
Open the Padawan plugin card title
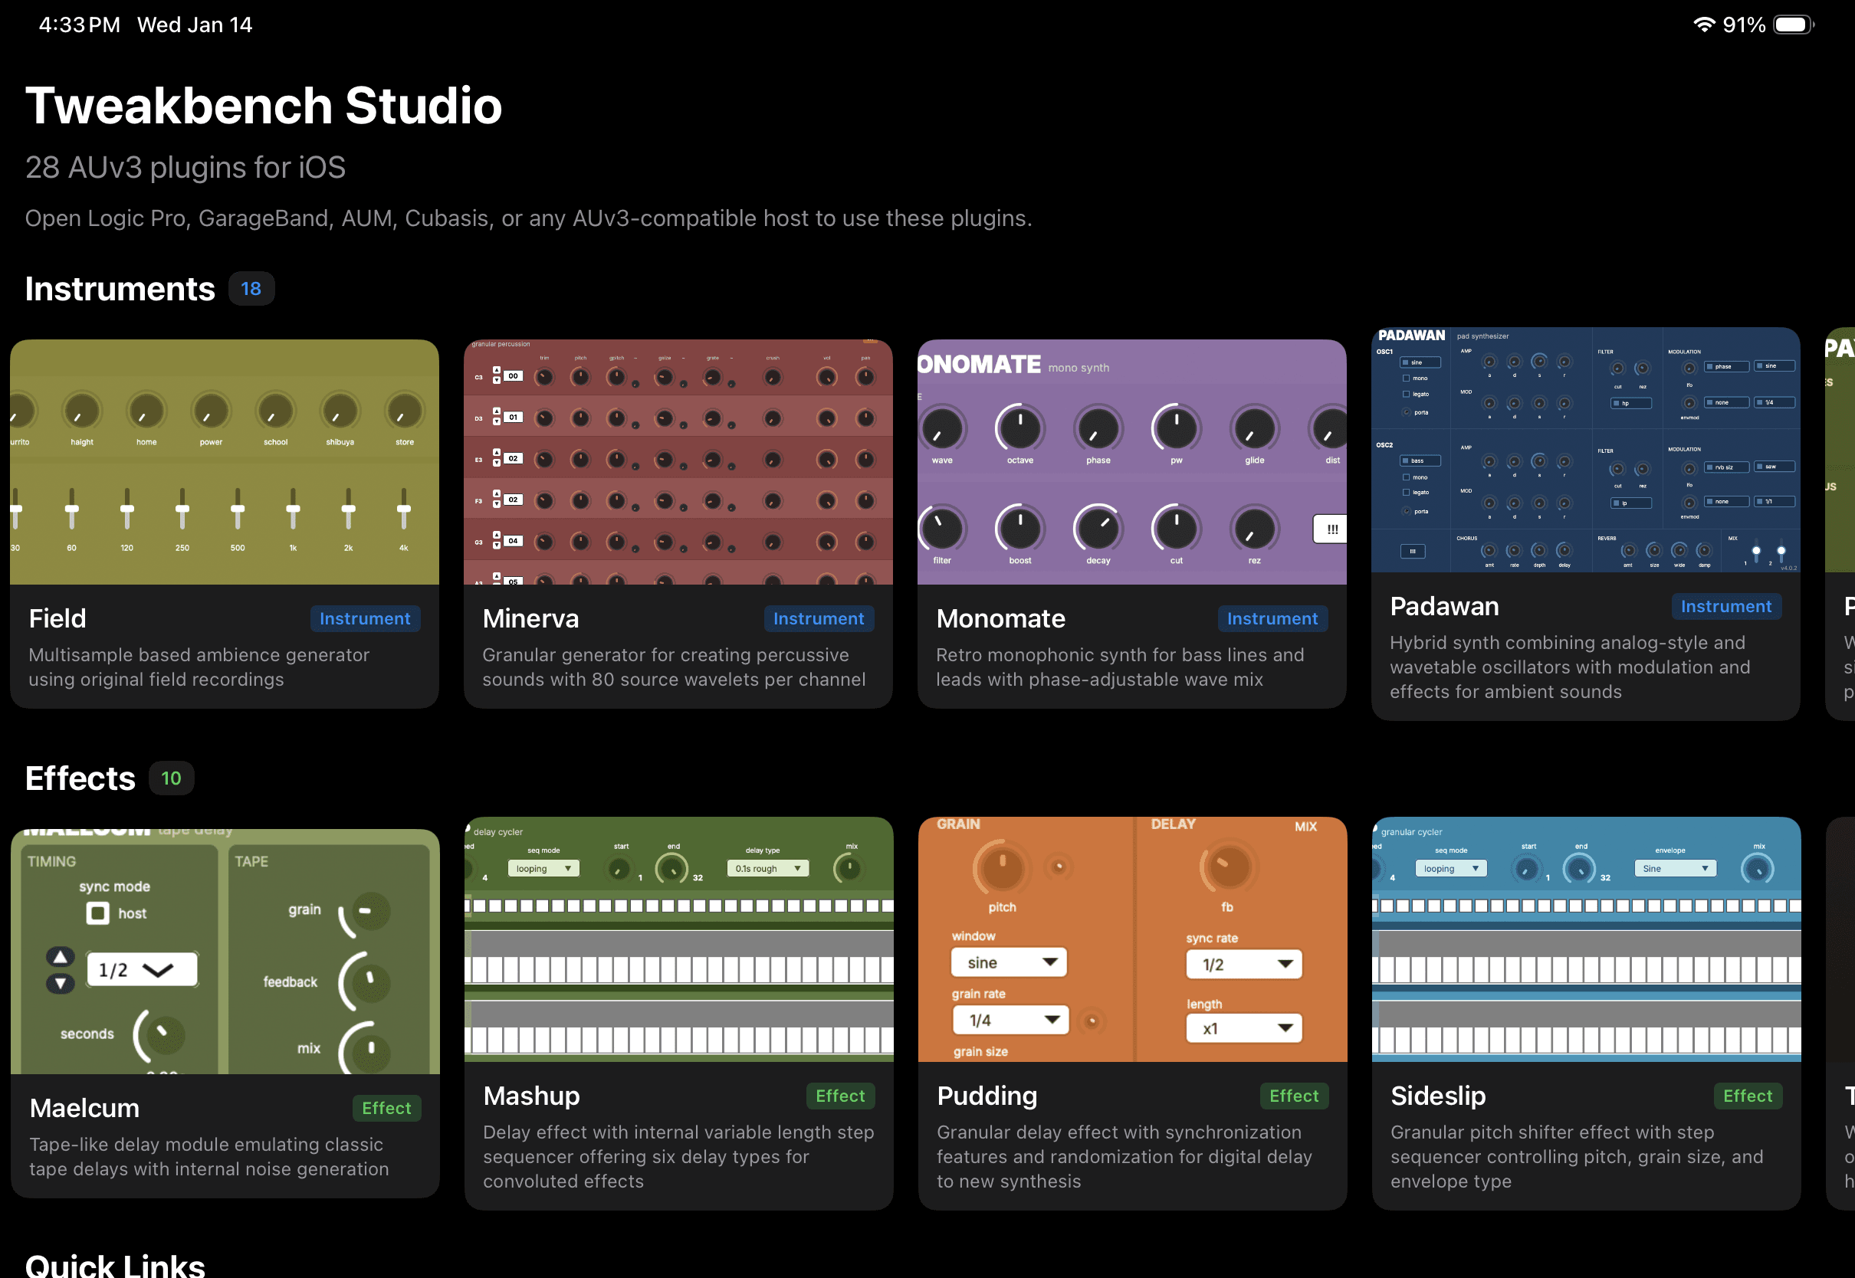coord(1444,606)
